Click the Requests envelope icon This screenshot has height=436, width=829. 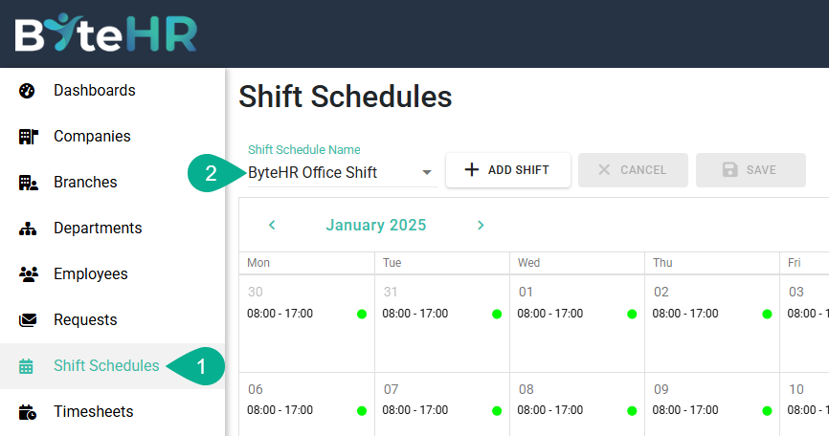[x=27, y=320]
